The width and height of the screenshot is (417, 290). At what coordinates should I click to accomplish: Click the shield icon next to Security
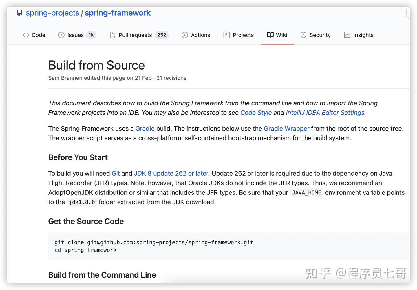(x=303, y=35)
